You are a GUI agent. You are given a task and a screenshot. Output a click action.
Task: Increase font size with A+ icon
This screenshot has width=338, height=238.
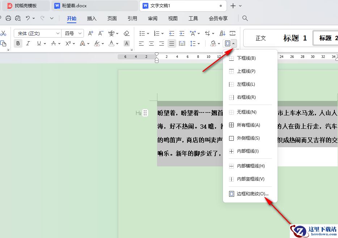click(91, 33)
